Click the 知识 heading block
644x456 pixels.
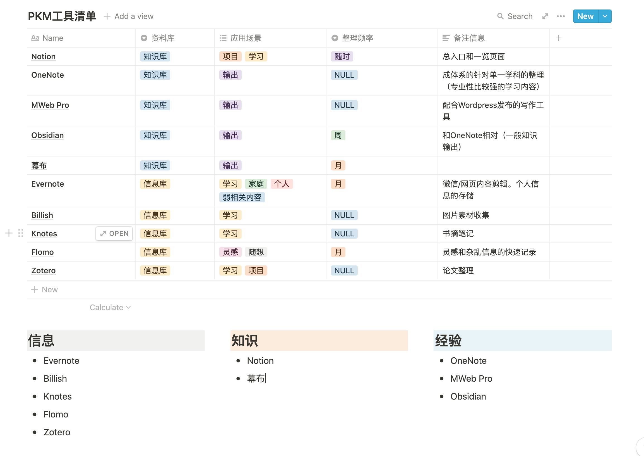coord(319,340)
